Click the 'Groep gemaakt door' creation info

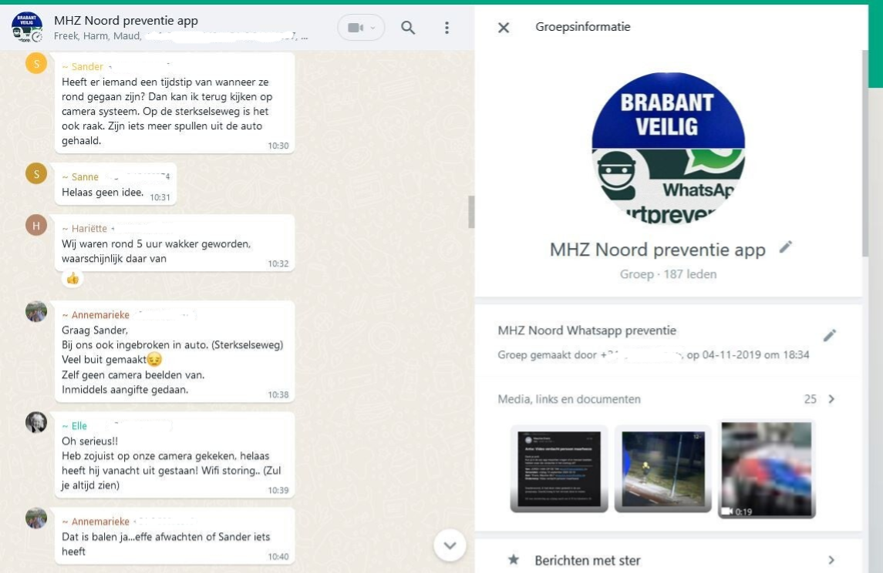tap(653, 355)
